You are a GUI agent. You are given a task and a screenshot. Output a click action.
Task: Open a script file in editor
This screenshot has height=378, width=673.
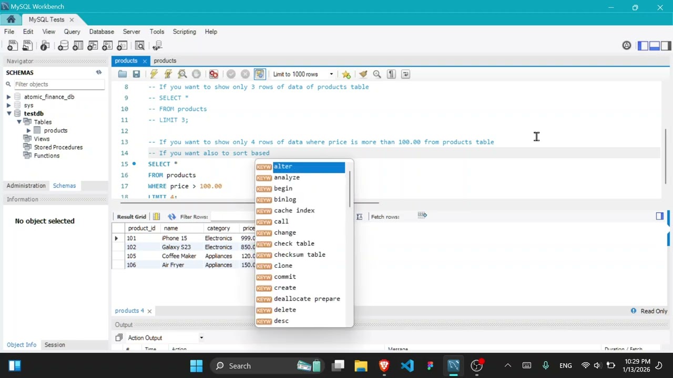123,74
